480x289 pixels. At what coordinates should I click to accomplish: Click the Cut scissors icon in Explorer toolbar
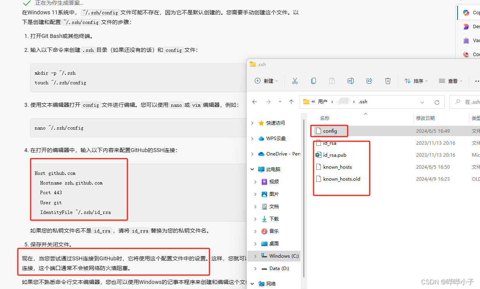pos(295,81)
